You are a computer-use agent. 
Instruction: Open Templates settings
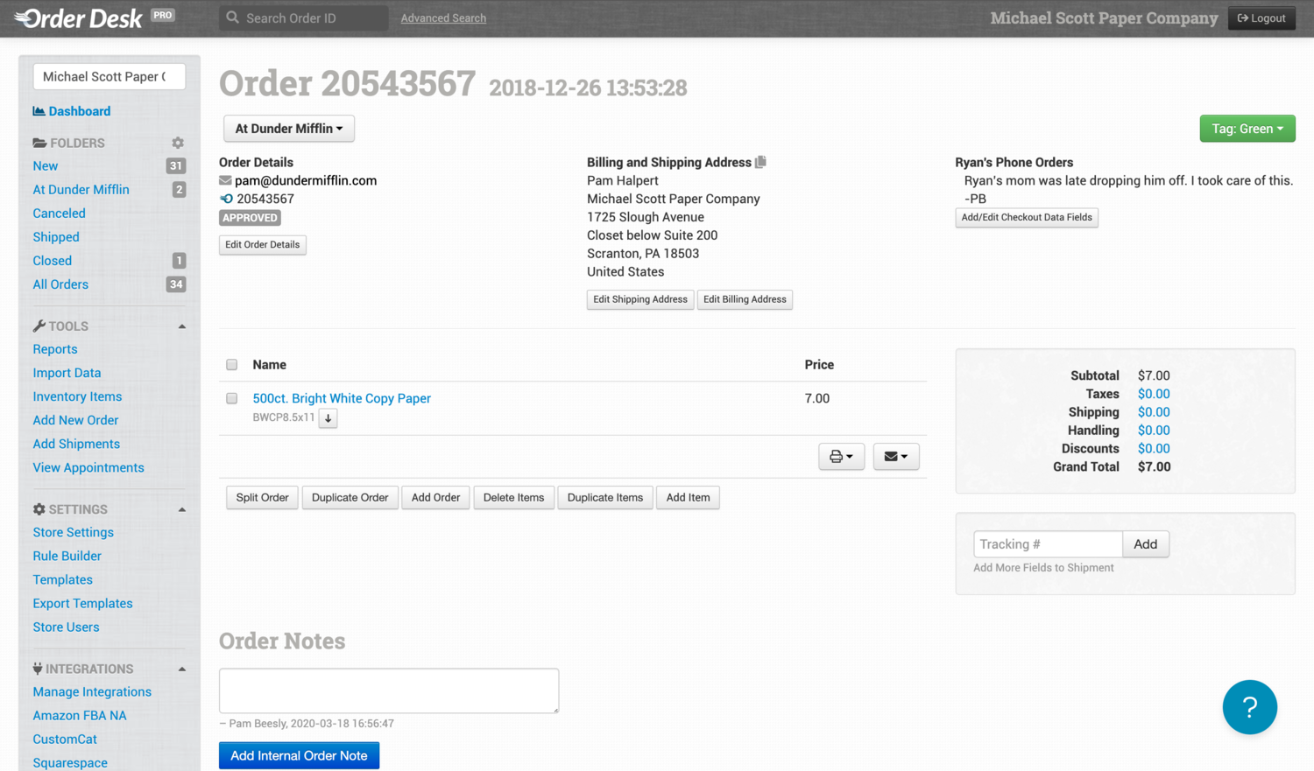(x=63, y=579)
